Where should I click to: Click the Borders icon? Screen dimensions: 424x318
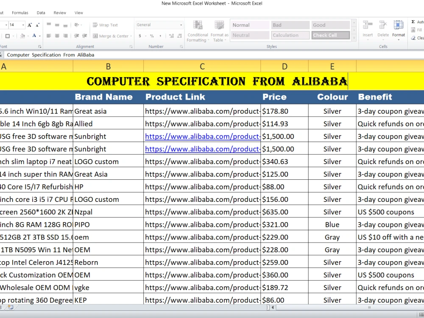[8, 36]
